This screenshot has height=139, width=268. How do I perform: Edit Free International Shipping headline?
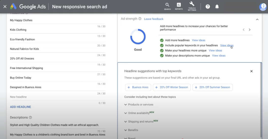58,68
